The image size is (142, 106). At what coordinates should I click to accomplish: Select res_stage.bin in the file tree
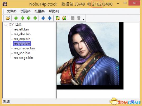coord(23,58)
